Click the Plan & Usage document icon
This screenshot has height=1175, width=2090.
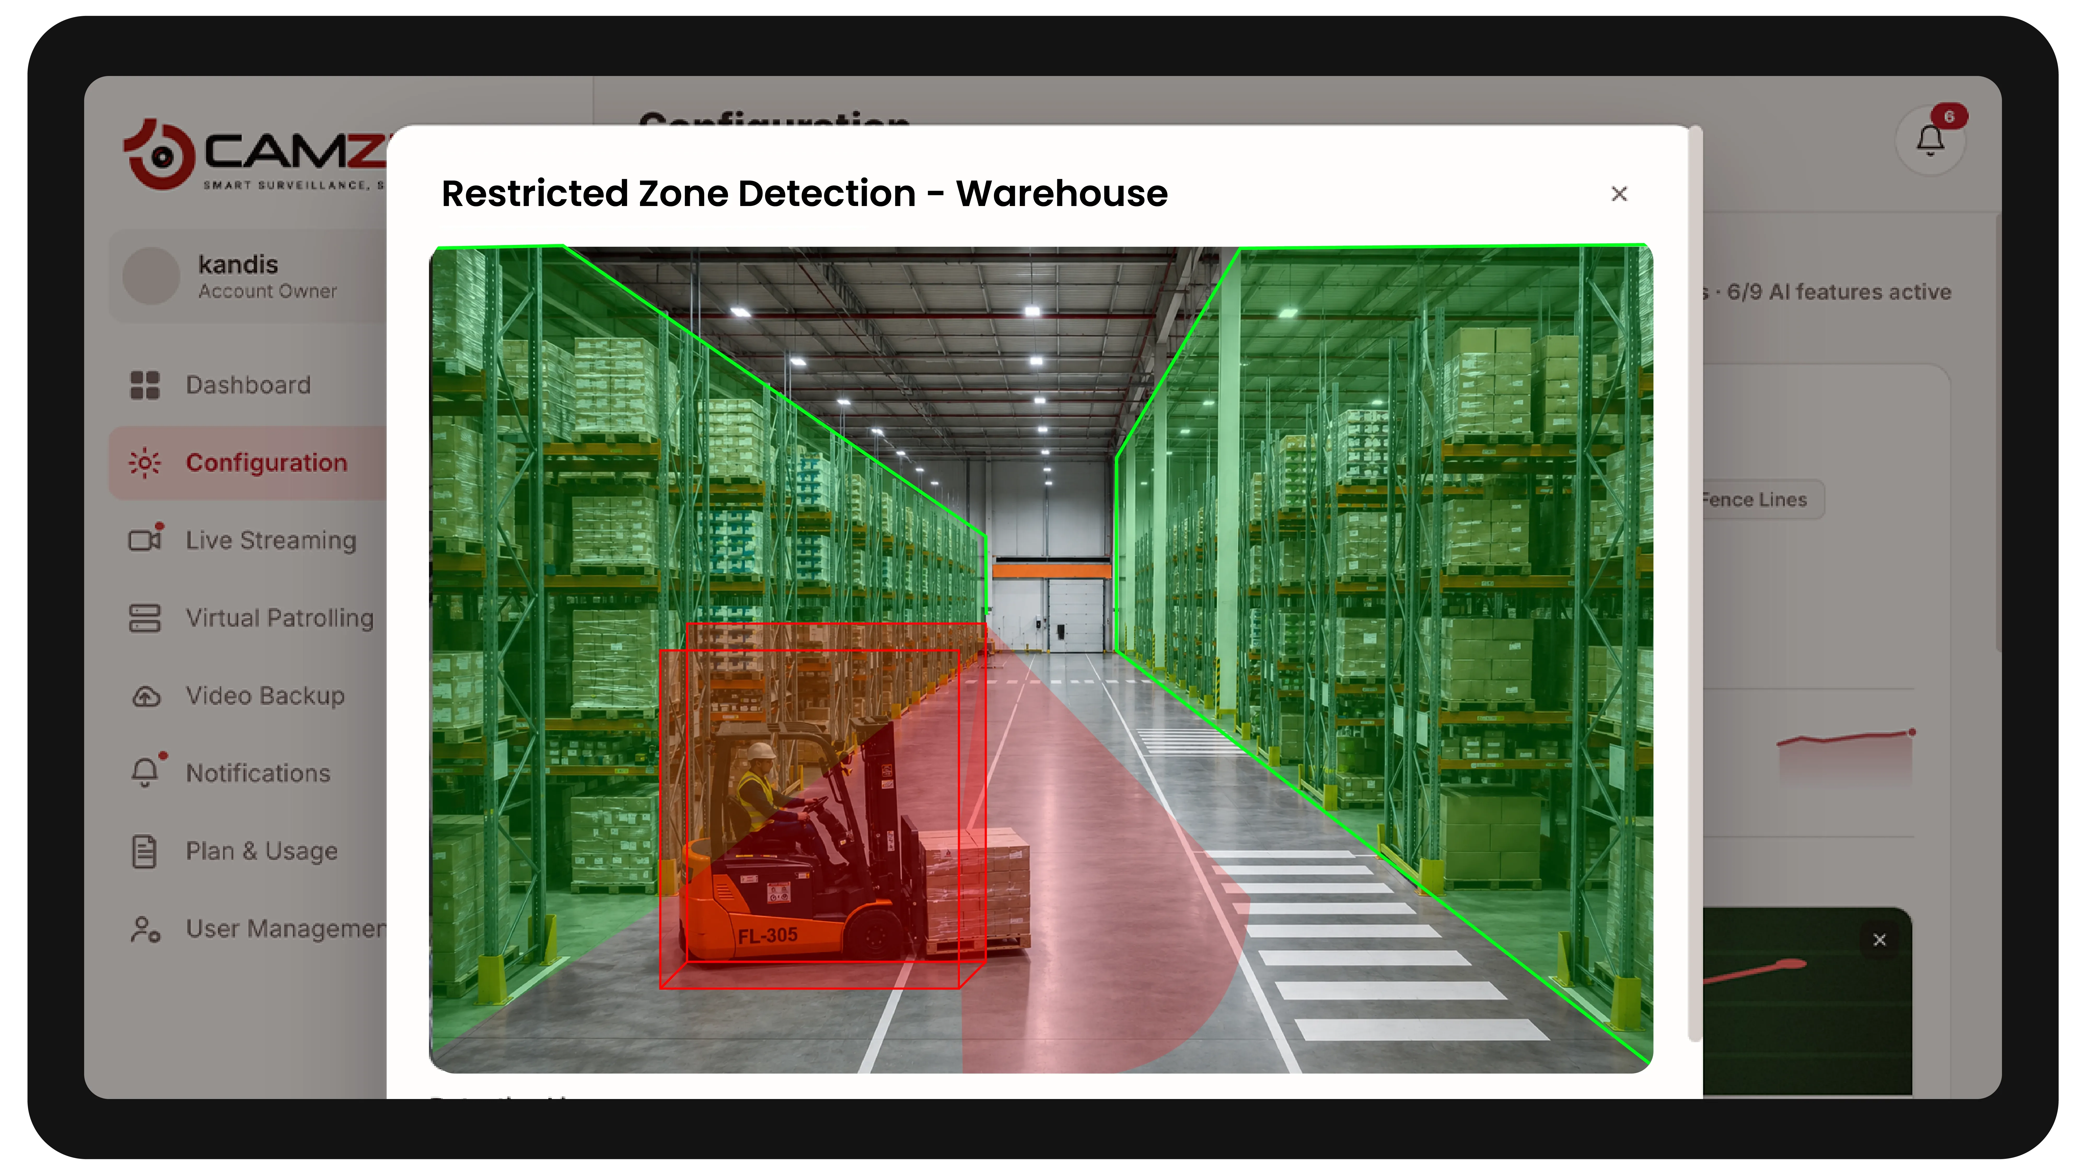click(x=144, y=851)
